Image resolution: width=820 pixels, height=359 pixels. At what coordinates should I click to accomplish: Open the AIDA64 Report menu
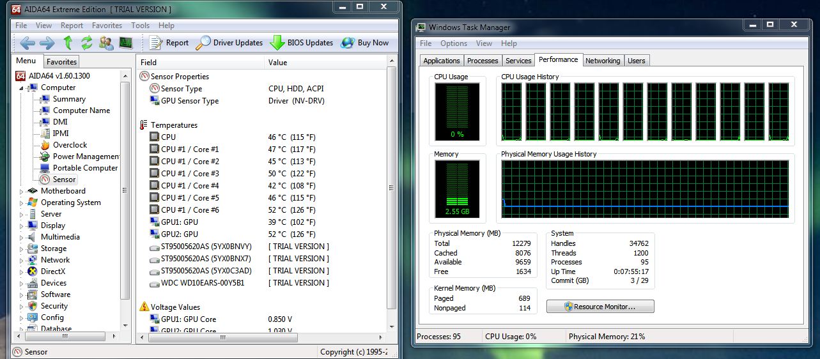coord(72,26)
